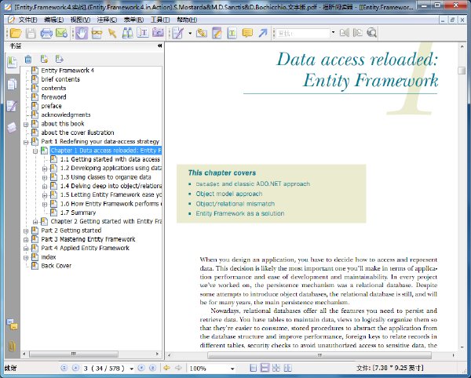Screen dimensions: 471x378
Task: Activate the Snapshot camera tool
Action: pos(158,33)
